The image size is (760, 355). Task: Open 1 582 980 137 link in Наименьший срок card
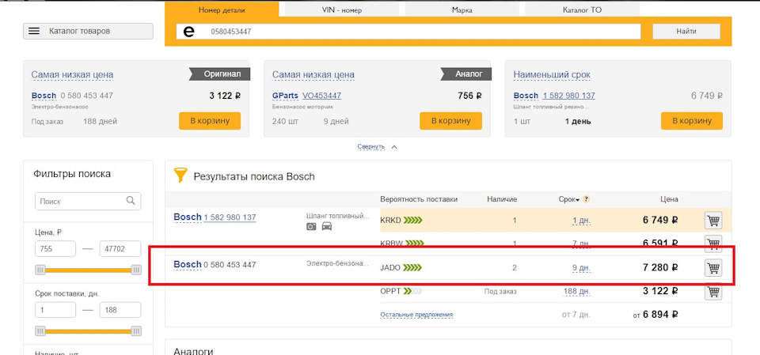(x=569, y=96)
